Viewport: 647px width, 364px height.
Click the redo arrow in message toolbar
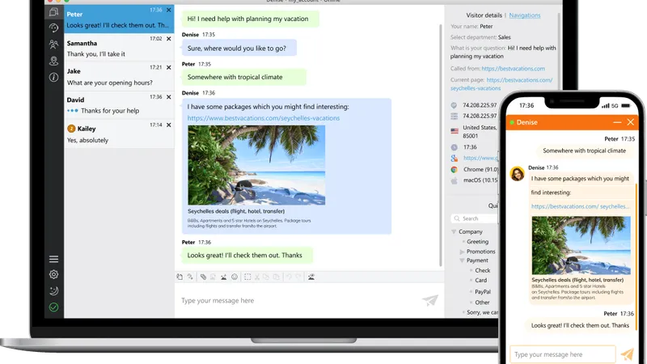298,277
